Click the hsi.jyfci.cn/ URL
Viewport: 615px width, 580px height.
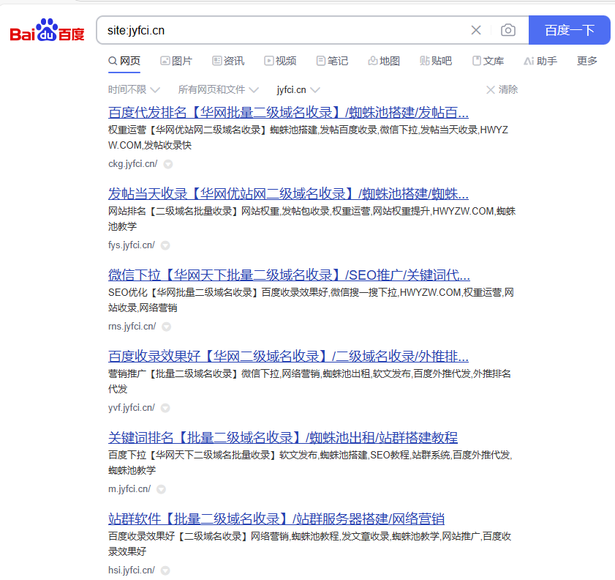pos(132,570)
